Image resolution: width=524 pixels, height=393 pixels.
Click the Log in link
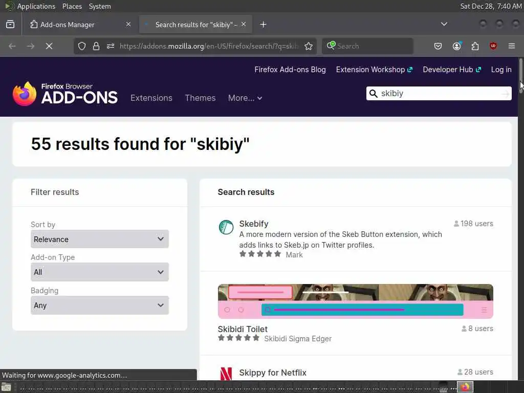501,70
